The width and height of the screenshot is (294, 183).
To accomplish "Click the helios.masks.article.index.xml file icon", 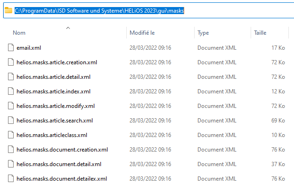I will [11, 91].
